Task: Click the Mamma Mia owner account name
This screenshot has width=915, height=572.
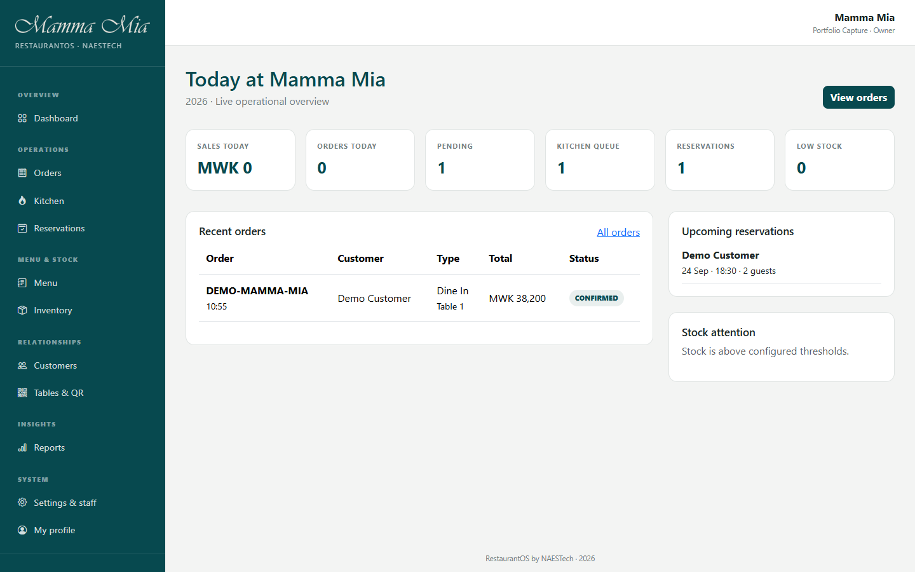Action: point(864,18)
